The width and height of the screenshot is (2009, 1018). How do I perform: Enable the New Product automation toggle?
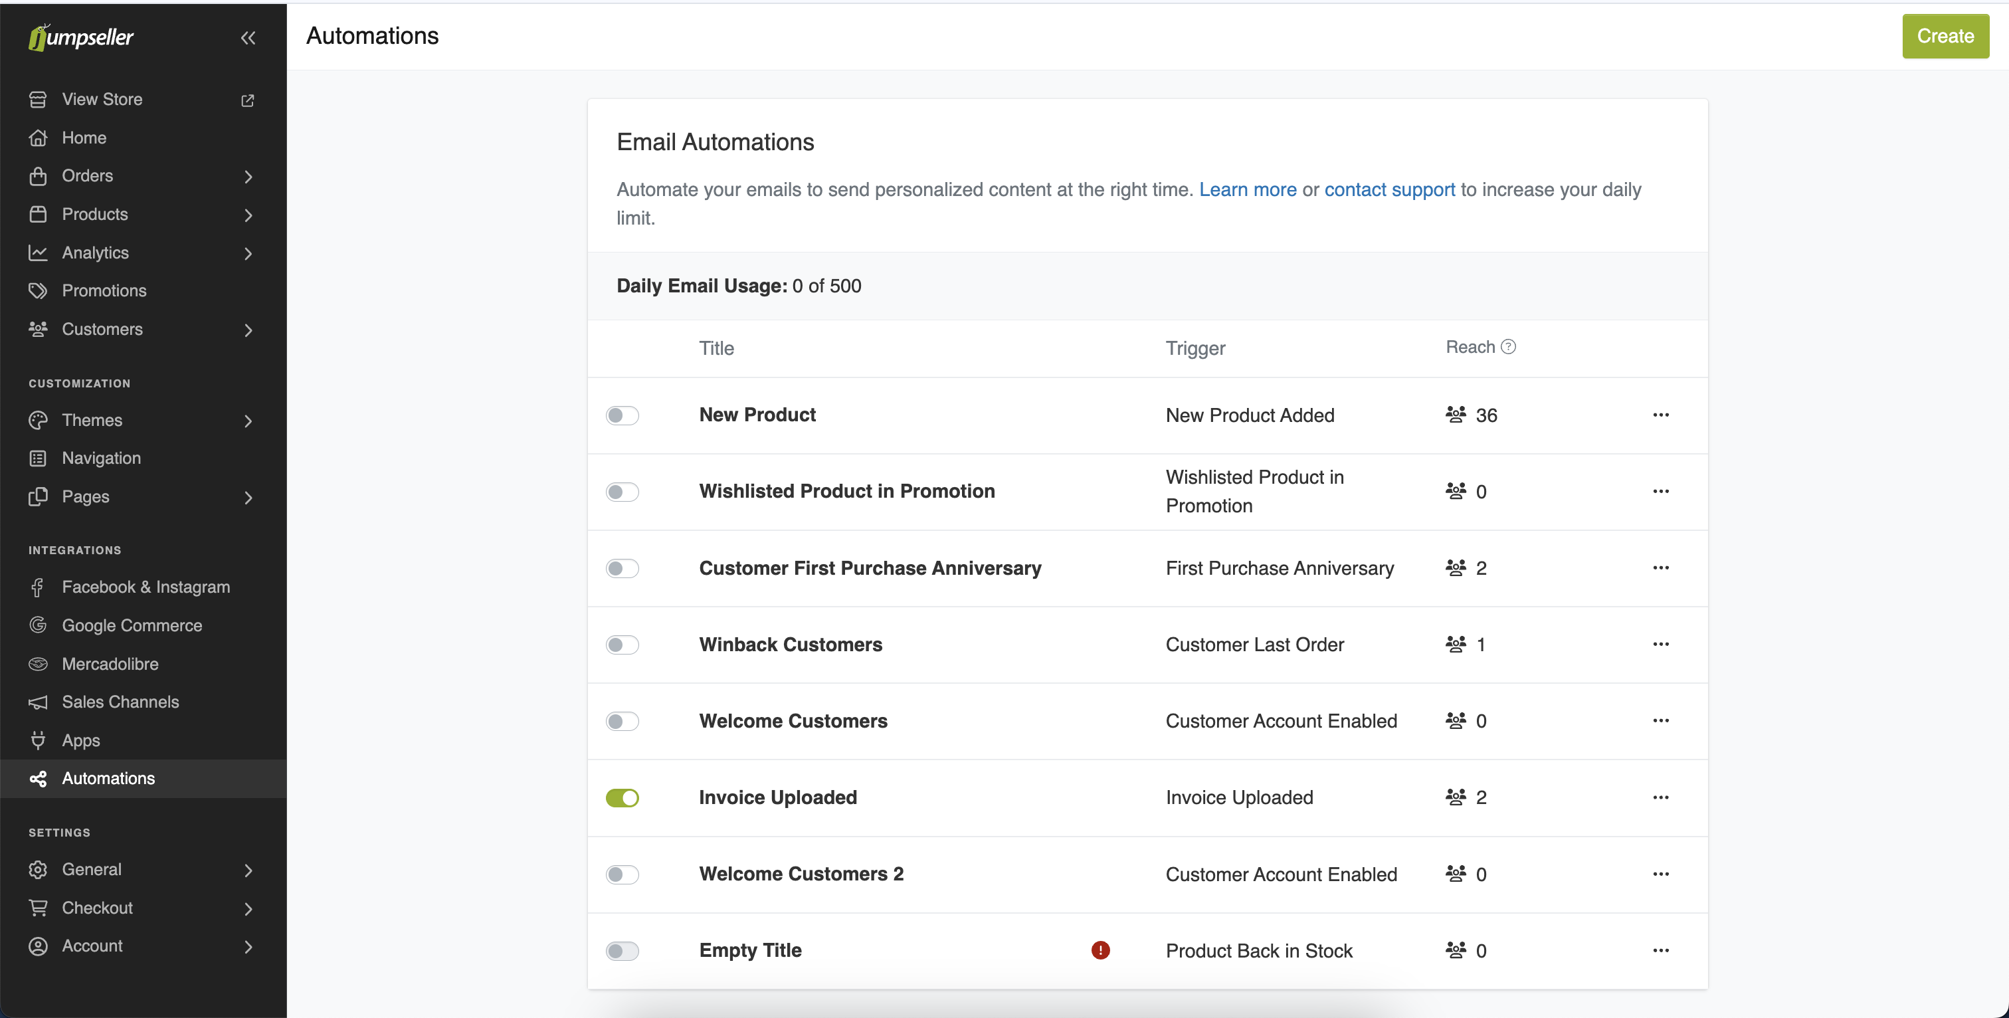622,415
